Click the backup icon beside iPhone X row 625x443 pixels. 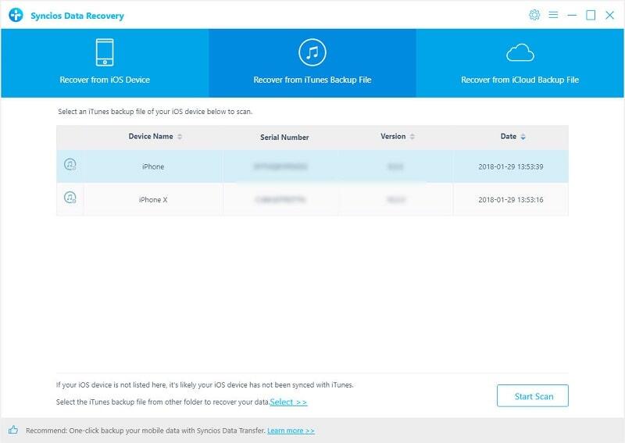point(70,198)
